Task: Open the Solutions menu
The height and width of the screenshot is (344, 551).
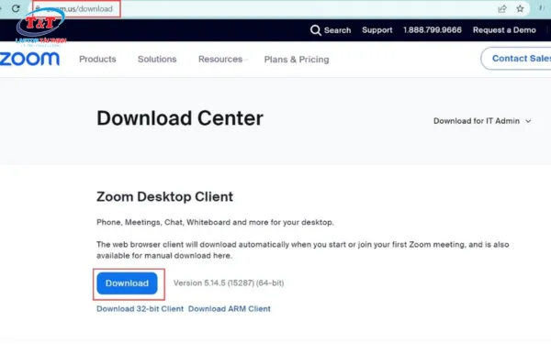Action: tap(157, 60)
